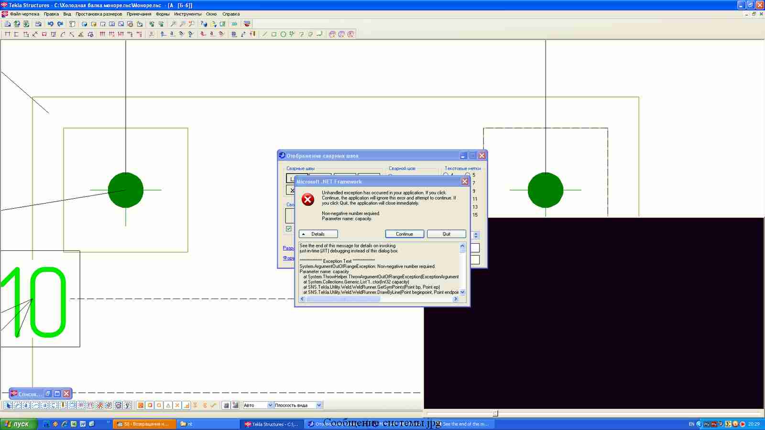Click the red error icon in the .NET dialog

click(x=308, y=200)
